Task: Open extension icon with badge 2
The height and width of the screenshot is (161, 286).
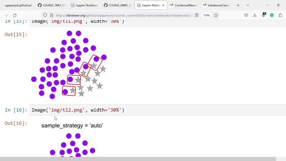Action: [263, 15]
